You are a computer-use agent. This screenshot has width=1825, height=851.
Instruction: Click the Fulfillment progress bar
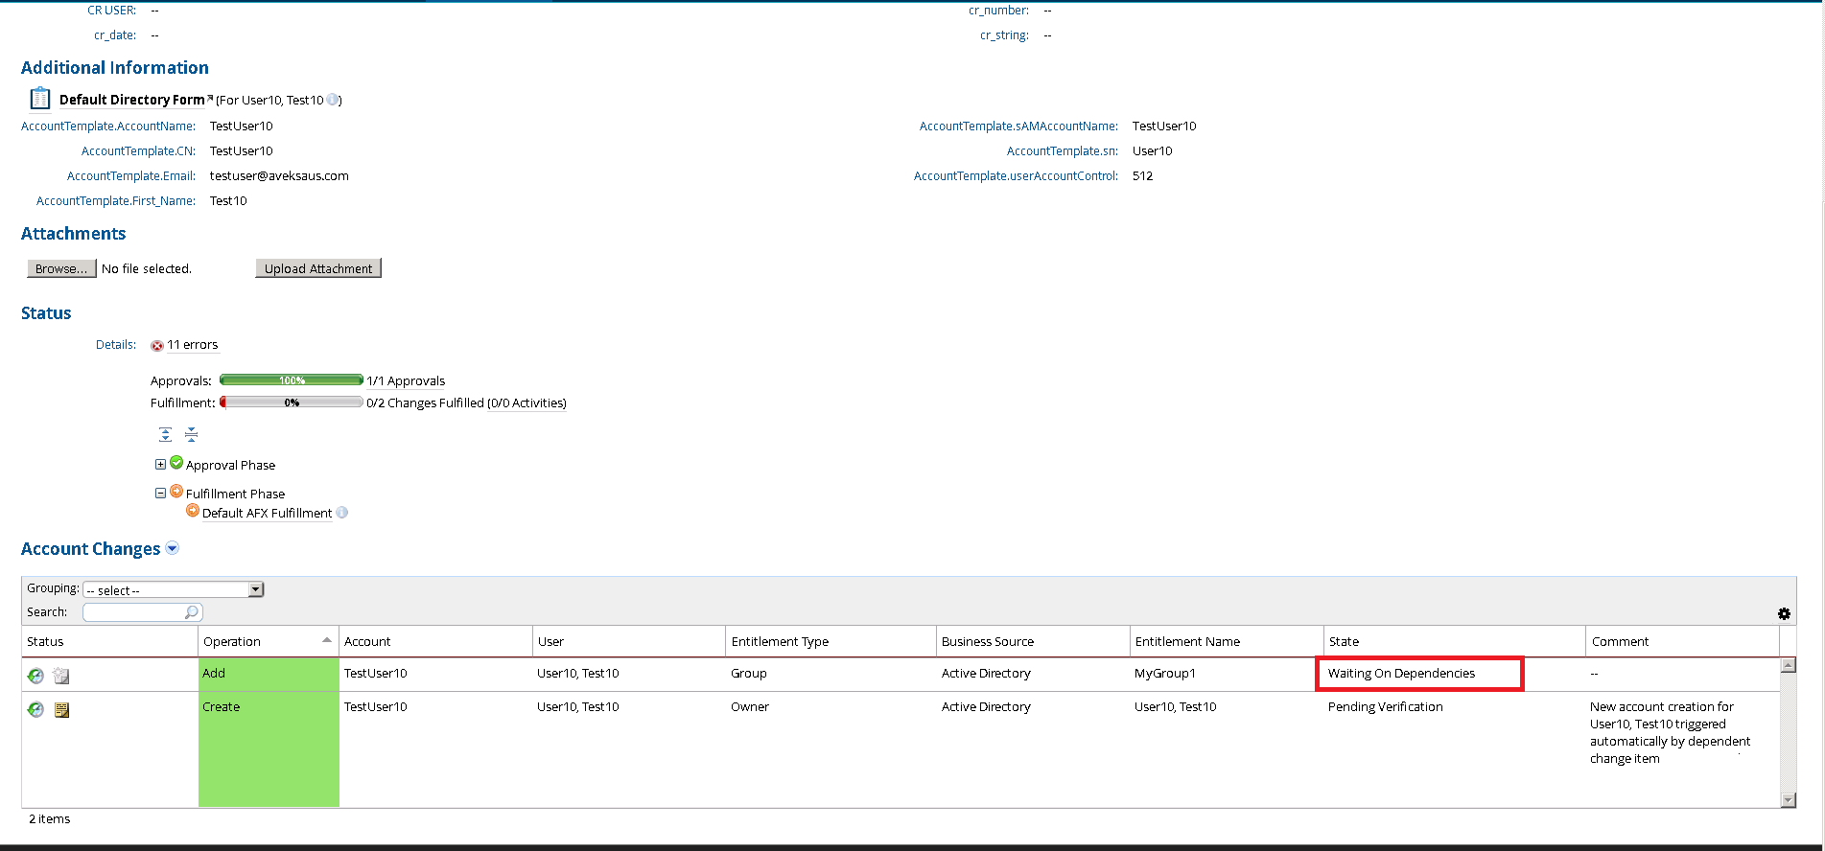coord(292,403)
